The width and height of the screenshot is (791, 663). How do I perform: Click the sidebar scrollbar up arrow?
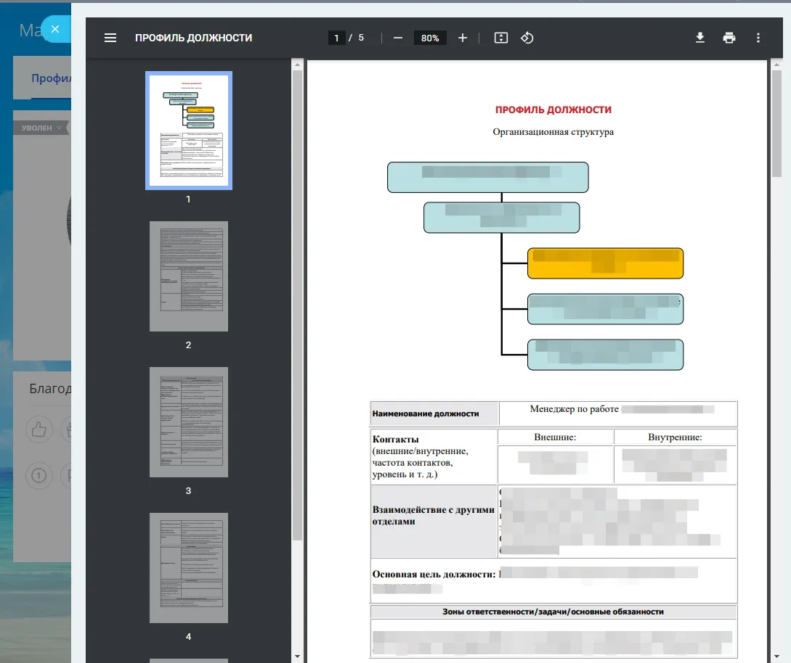tap(297, 65)
